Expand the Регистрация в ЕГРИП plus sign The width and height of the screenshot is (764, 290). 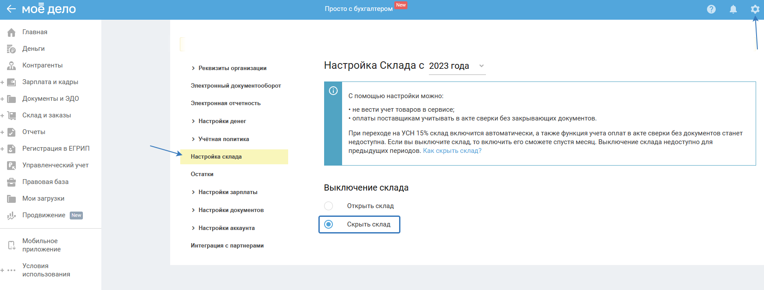click(x=2, y=149)
